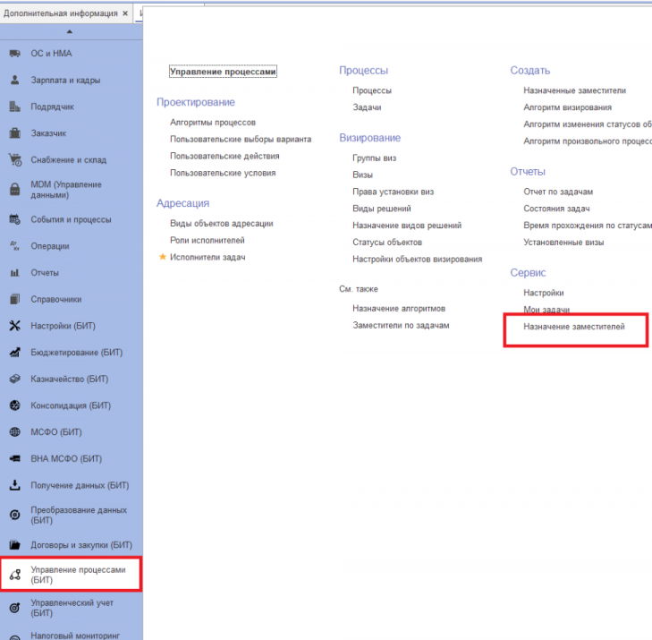Open the Алгоритмы процессов link
This screenshot has height=640, width=652.
[x=213, y=123]
